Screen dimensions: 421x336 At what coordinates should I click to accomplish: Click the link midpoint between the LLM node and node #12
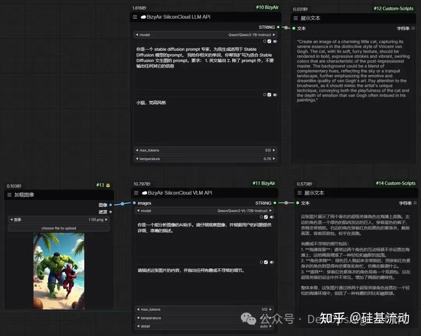click(x=286, y=28)
